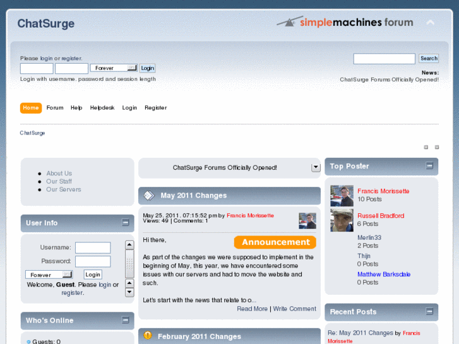Click the Username field in User Info
459x344 pixels.
point(93,247)
